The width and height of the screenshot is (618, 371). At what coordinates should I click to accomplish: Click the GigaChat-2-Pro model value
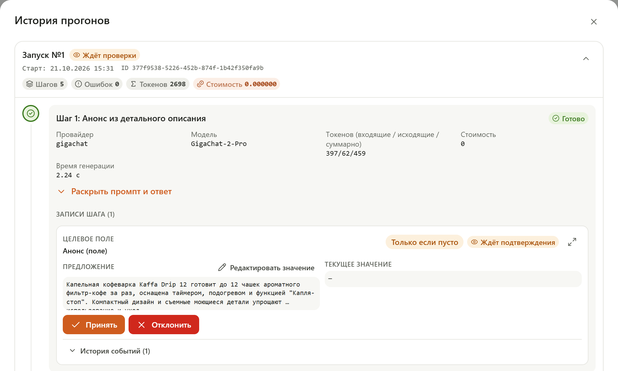[219, 144]
